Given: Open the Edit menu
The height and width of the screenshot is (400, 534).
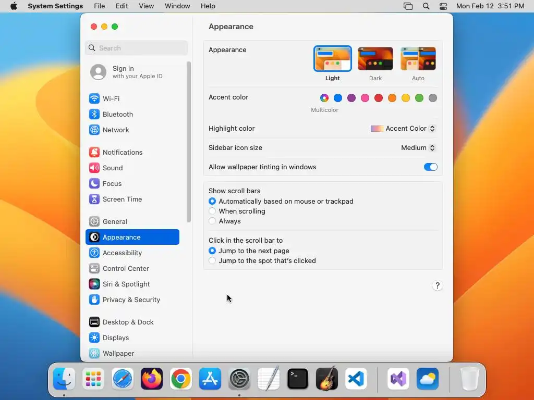Looking at the screenshot, I should [x=122, y=6].
